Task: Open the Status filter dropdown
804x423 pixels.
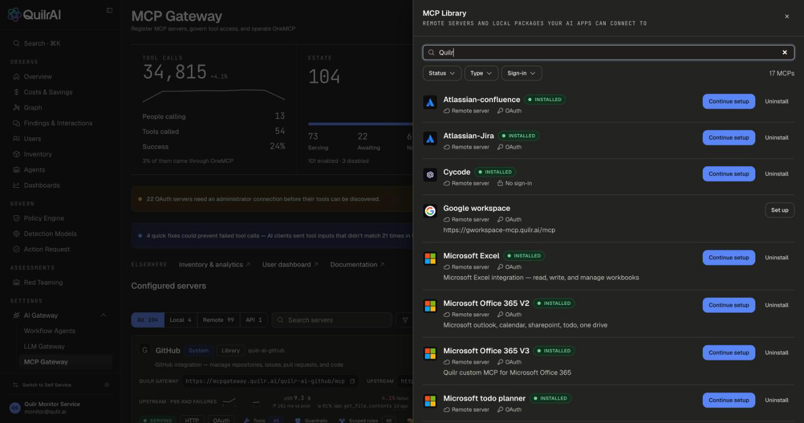Action: pos(442,73)
